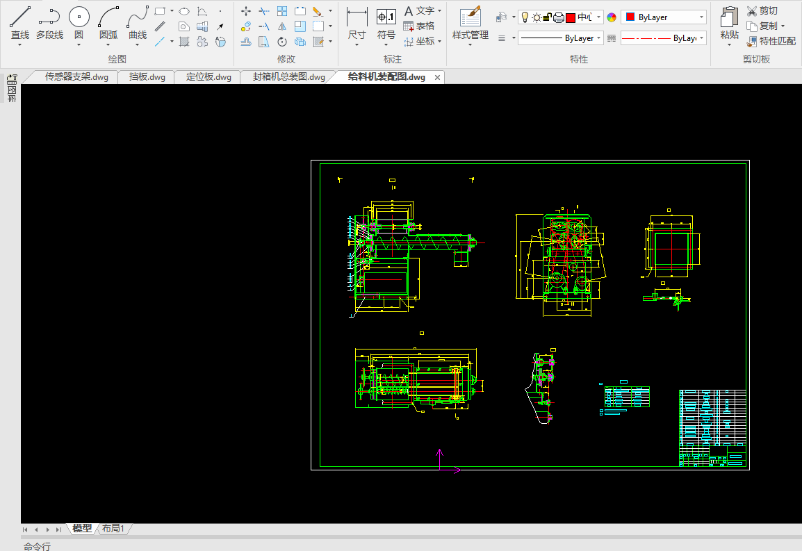Select the 直线 (Line) drawing tool
The image size is (802, 551).
point(19,18)
